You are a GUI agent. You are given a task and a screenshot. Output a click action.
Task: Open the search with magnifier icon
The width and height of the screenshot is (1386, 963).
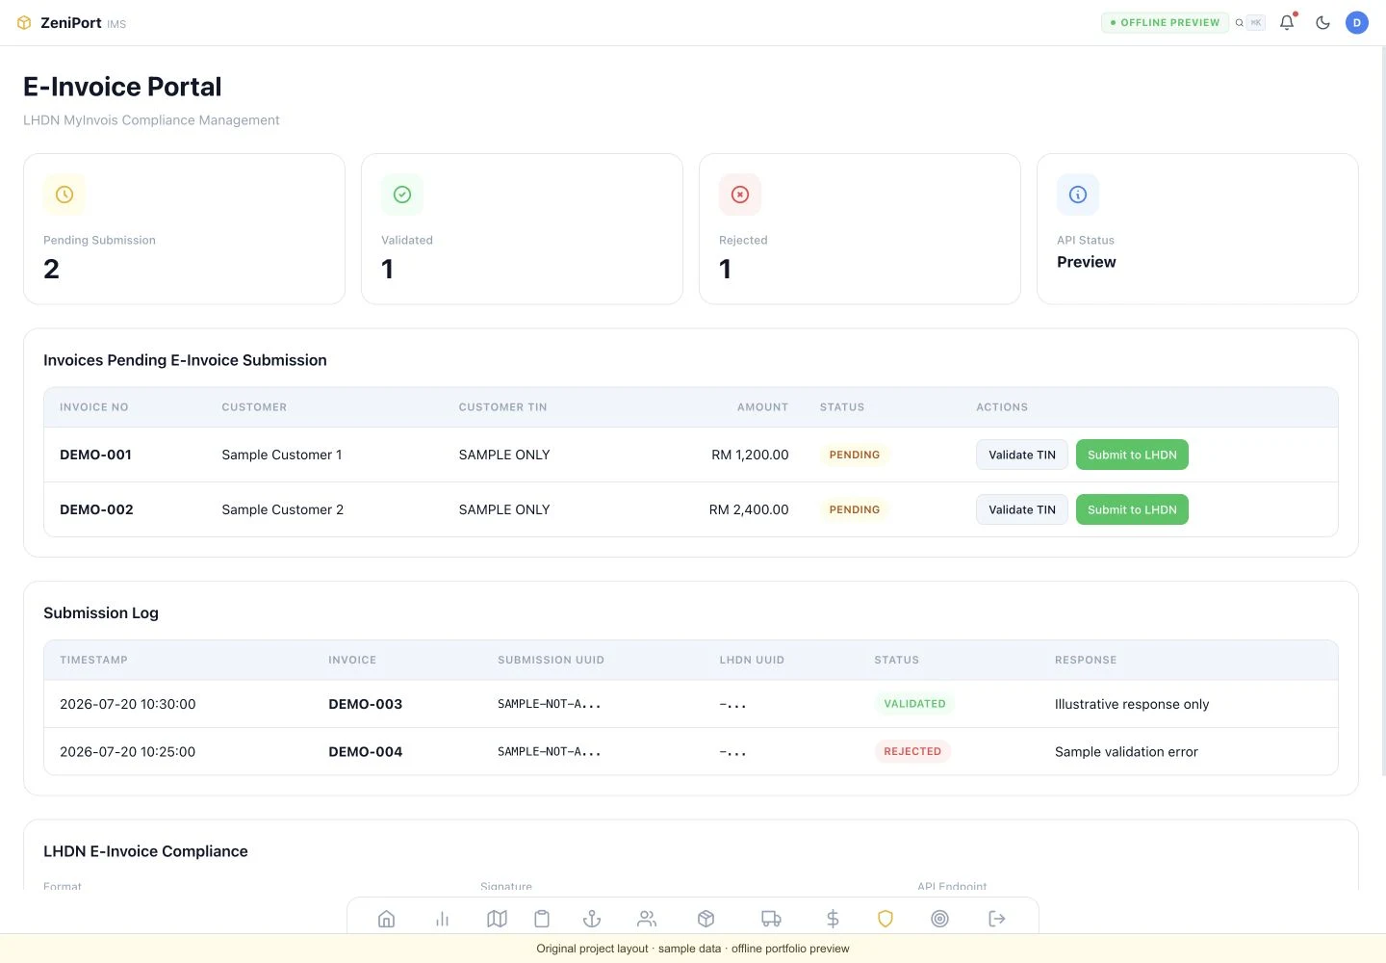(1240, 22)
